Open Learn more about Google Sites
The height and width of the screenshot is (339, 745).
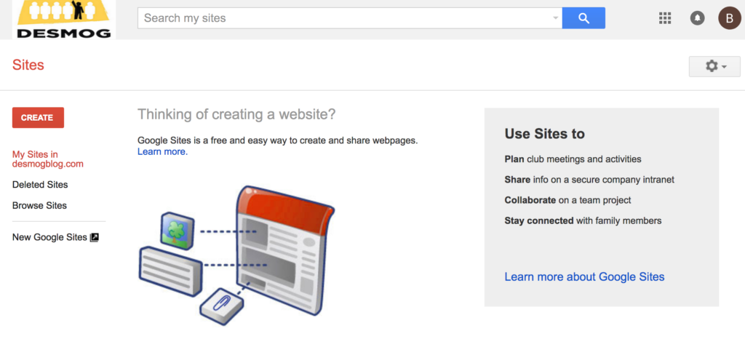584,276
